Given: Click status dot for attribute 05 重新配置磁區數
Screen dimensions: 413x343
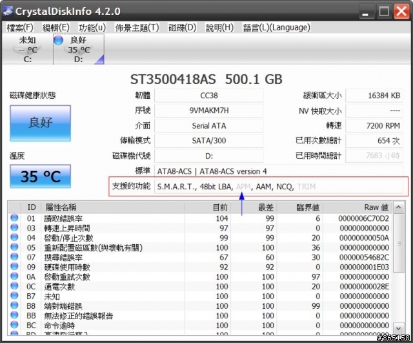Looking at the screenshot, I should coord(14,247).
